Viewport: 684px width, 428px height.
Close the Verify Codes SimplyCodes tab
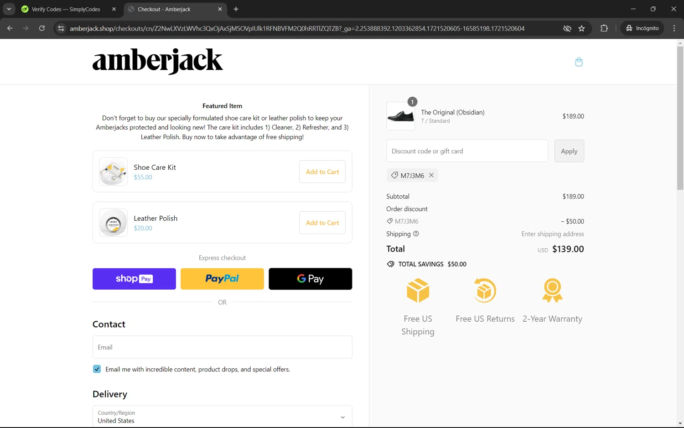[114, 9]
